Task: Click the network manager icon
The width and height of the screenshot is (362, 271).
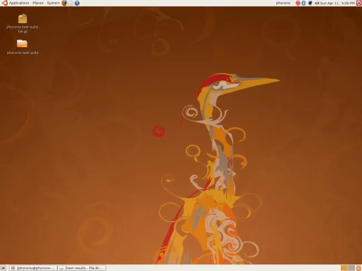Action: 310,3
